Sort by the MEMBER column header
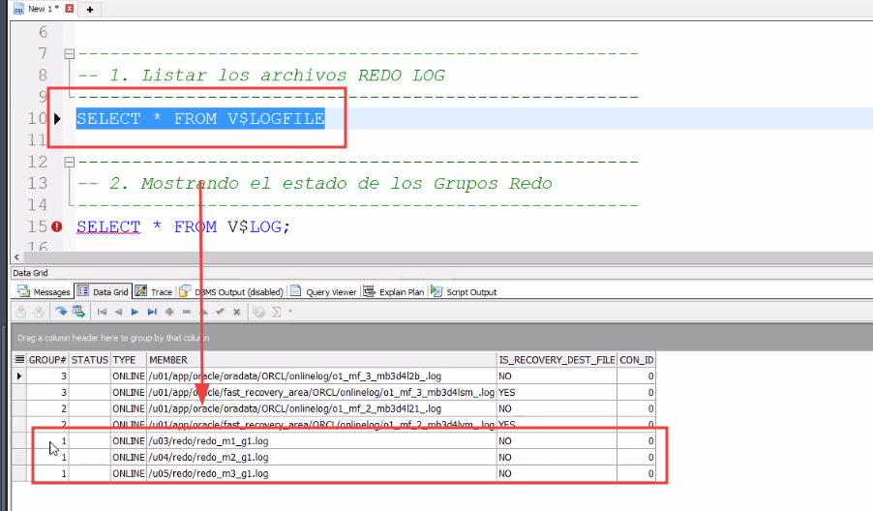 [319, 359]
